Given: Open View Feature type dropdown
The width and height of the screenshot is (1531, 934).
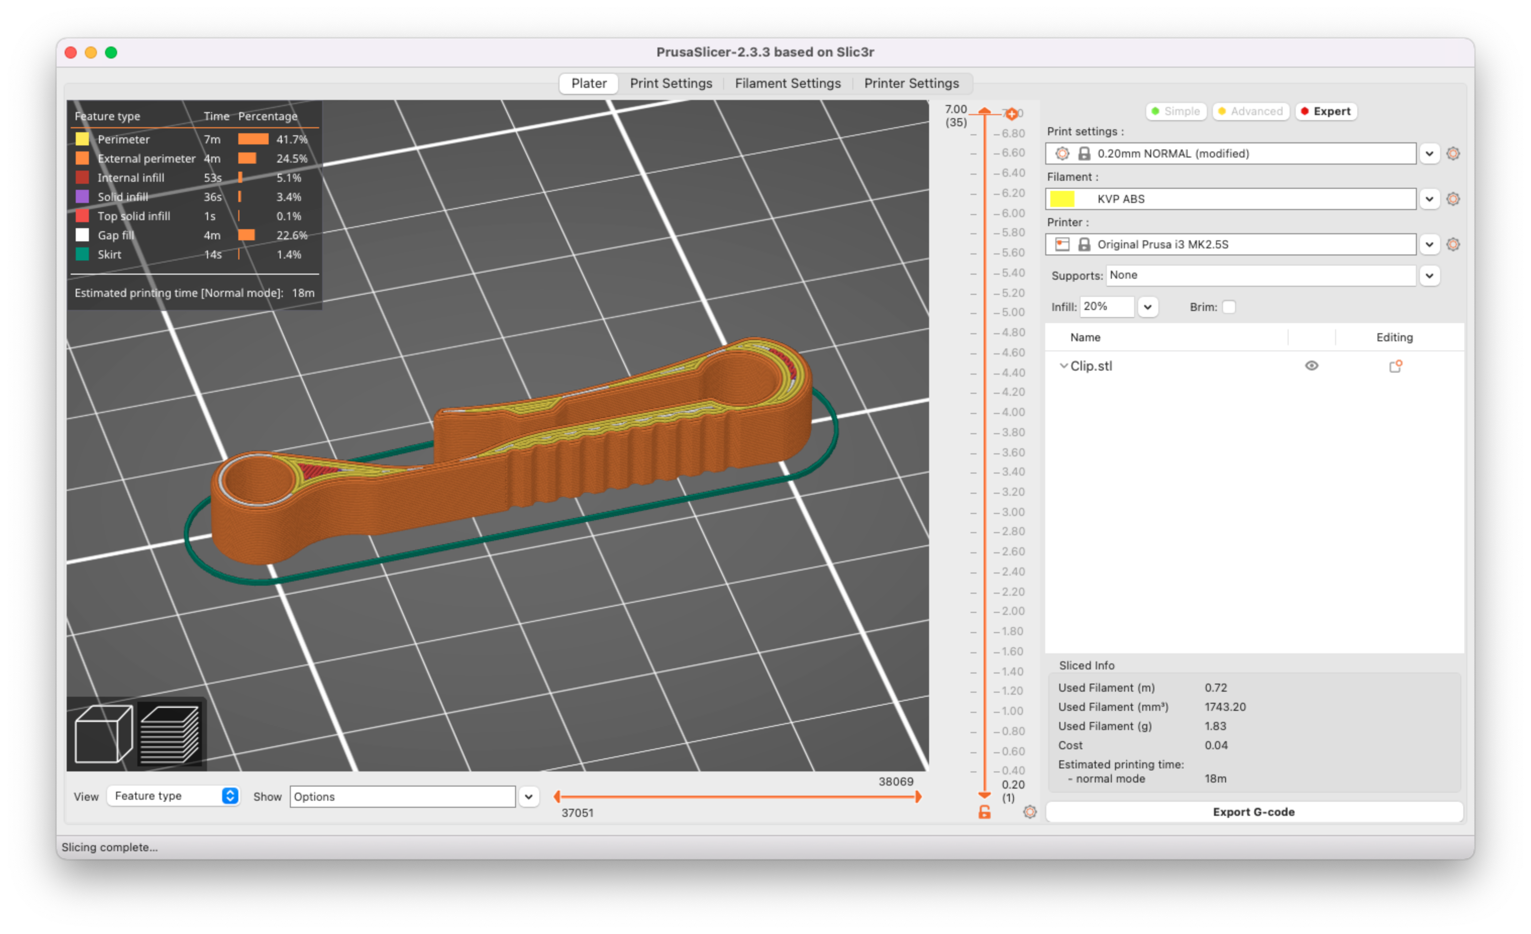Looking at the screenshot, I should 173,796.
